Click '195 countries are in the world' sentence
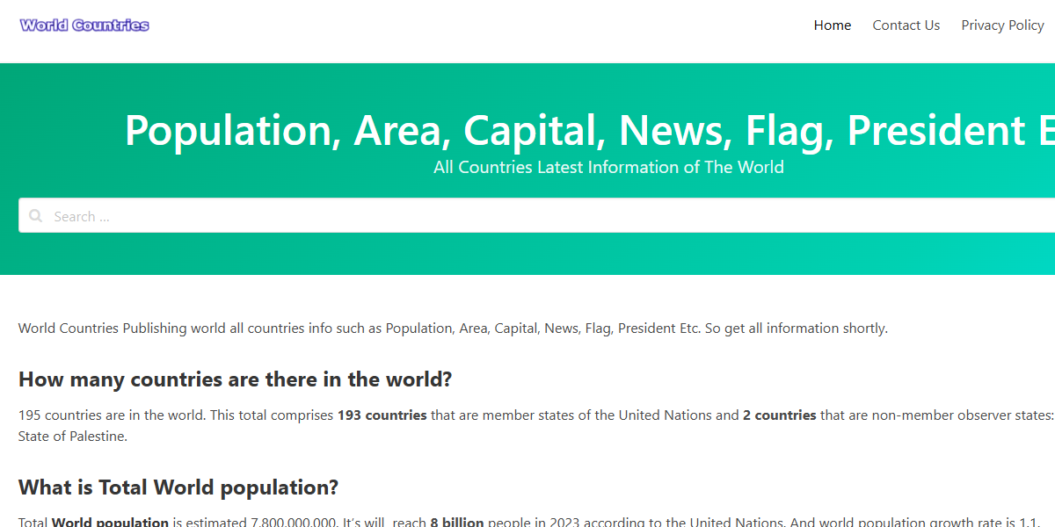The height and width of the screenshot is (527, 1055). (x=112, y=415)
